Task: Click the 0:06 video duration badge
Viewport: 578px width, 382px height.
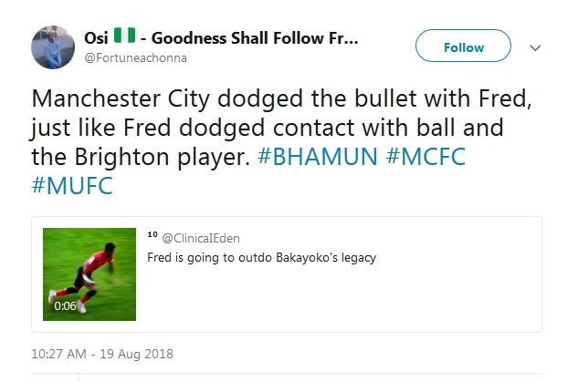Action: point(65,306)
